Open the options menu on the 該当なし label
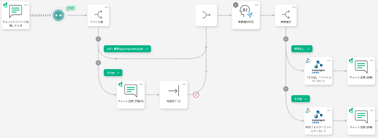This screenshot has width=378, height=138. 309,49
